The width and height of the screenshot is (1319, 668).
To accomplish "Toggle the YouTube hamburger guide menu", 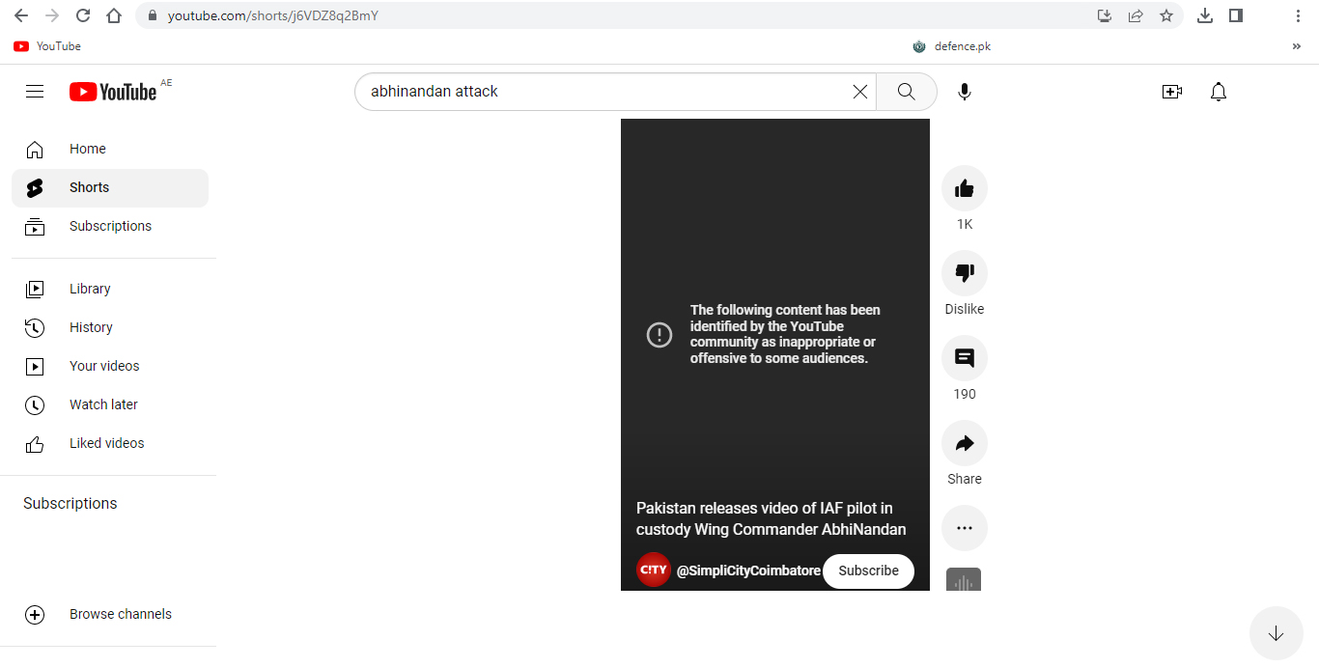I will click(35, 92).
